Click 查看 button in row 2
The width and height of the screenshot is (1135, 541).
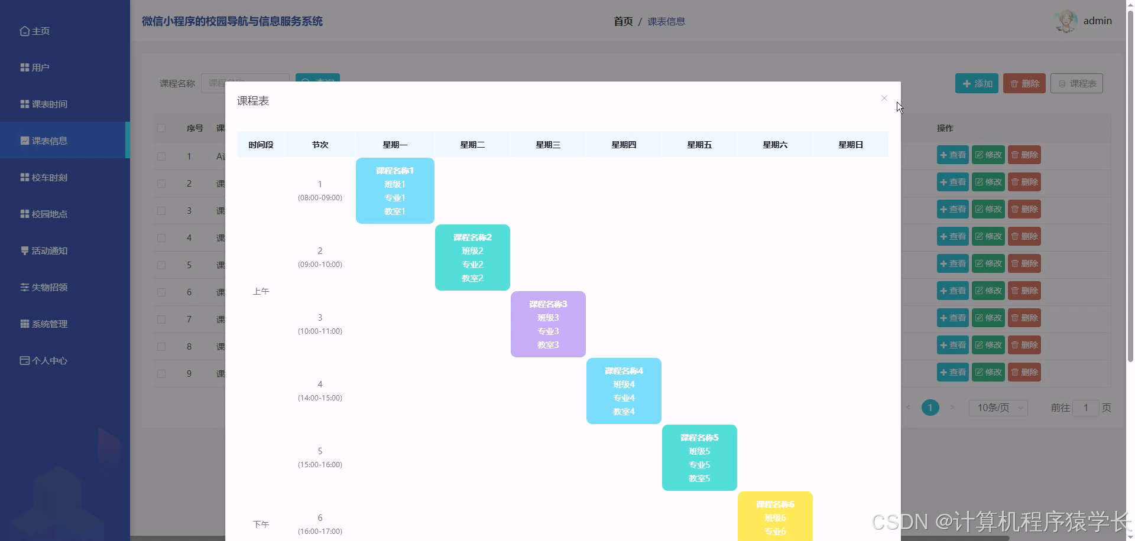point(953,182)
